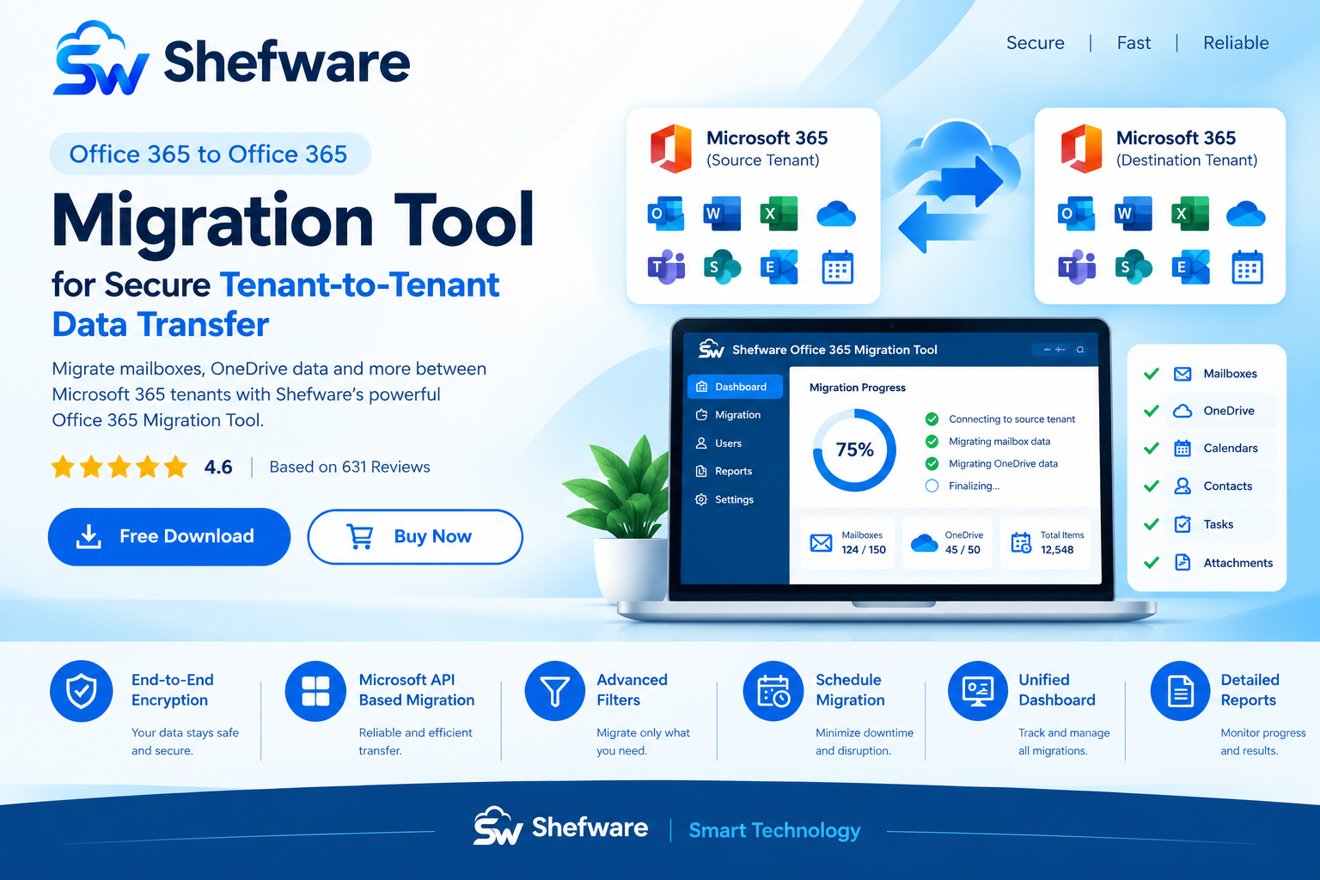Click the Exchange icon in Destination Tenant card
Image resolution: width=1320 pixels, height=880 pixels.
pyautogui.click(x=1189, y=267)
